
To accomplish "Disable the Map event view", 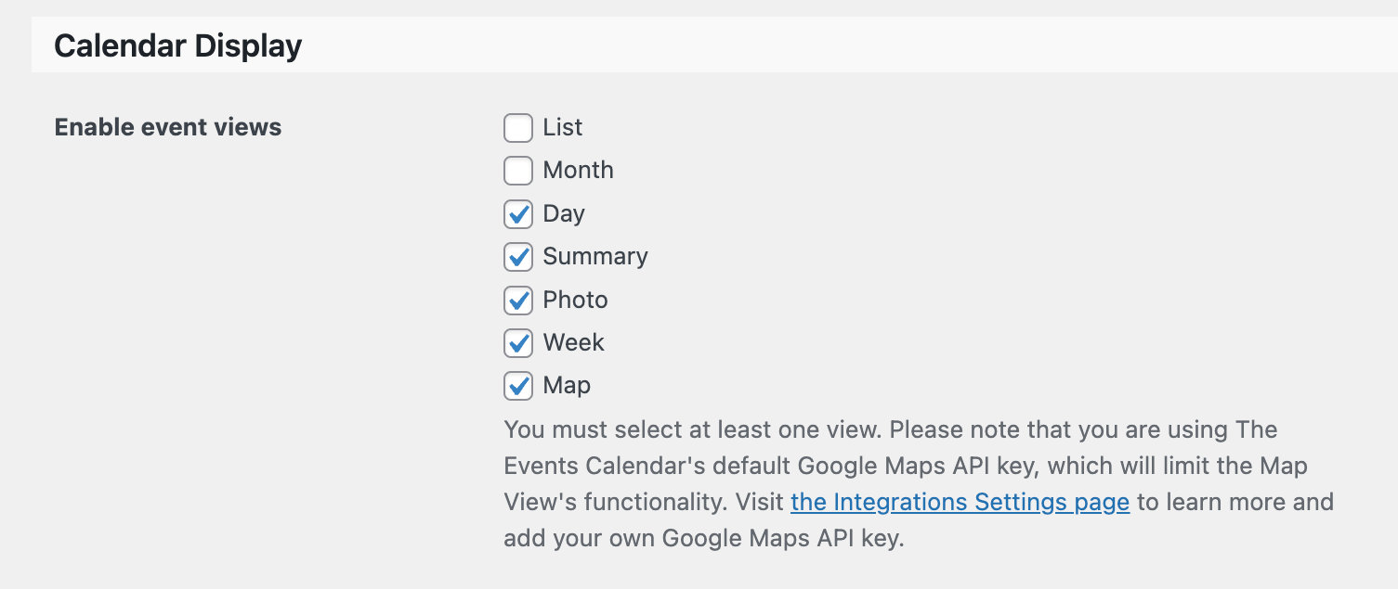I will click(x=518, y=385).
